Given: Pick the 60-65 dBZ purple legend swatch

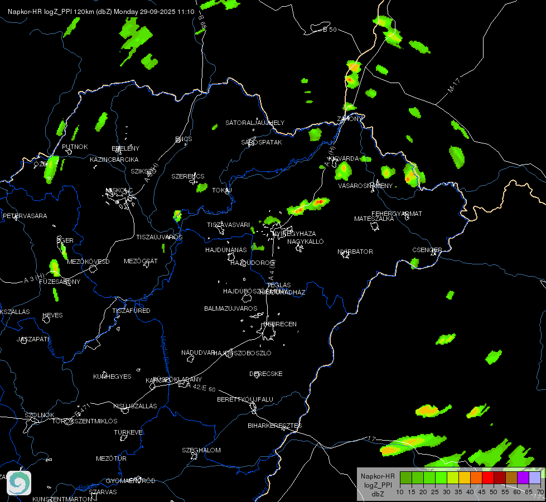Looking at the screenshot, I should [523, 478].
